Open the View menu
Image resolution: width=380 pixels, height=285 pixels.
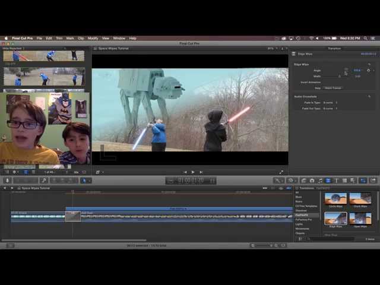[106, 38]
